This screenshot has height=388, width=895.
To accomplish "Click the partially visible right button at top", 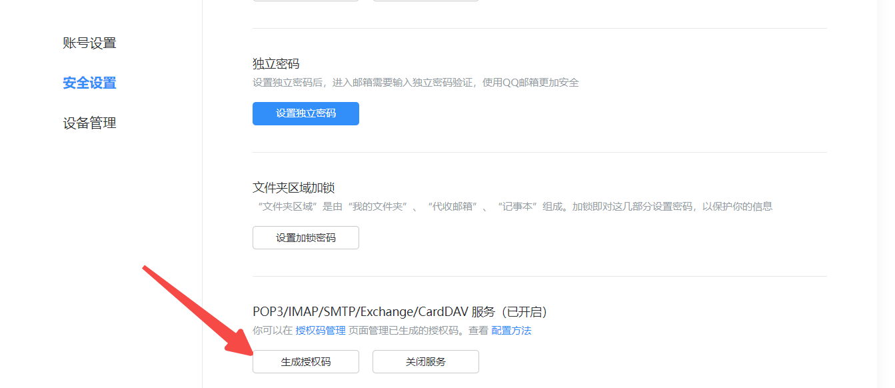I will [x=426, y=1].
